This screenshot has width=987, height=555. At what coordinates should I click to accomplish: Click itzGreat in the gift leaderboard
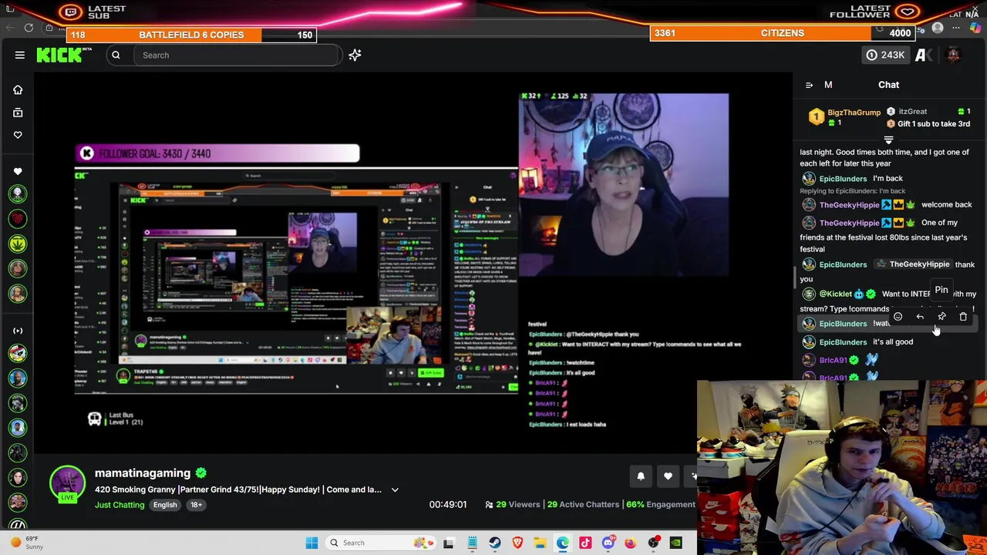point(912,111)
